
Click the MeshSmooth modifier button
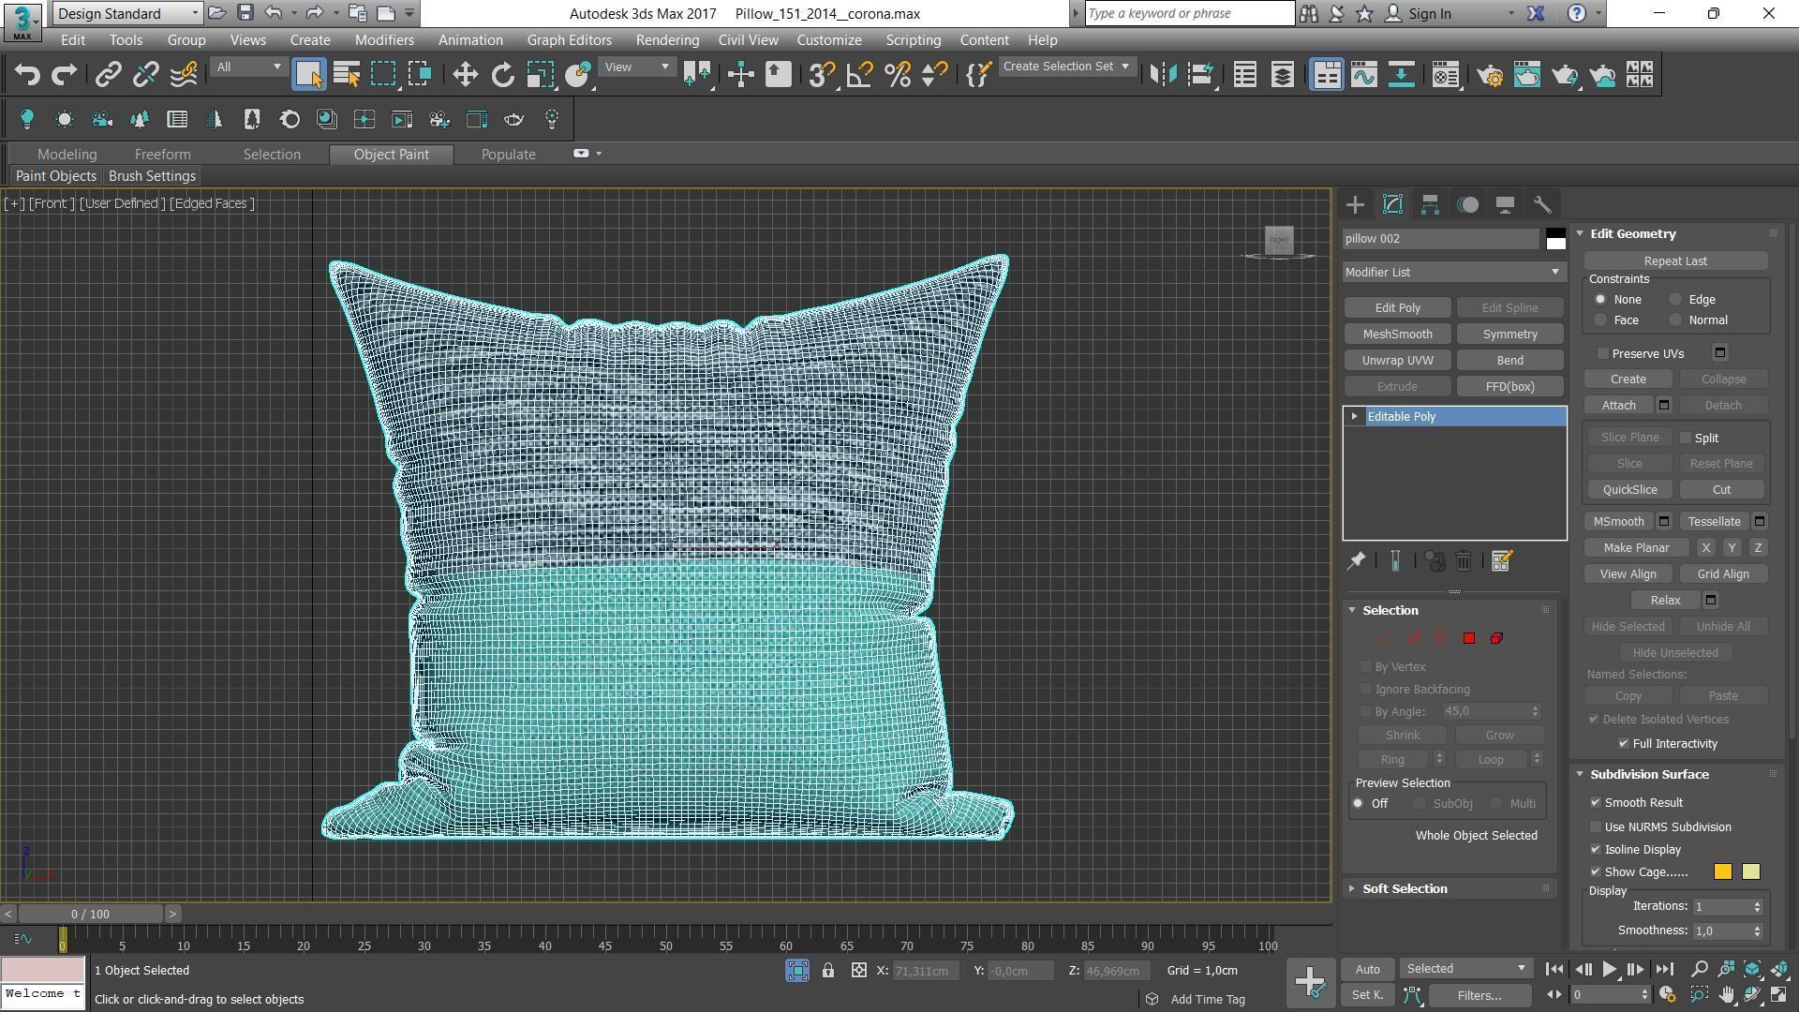point(1397,335)
